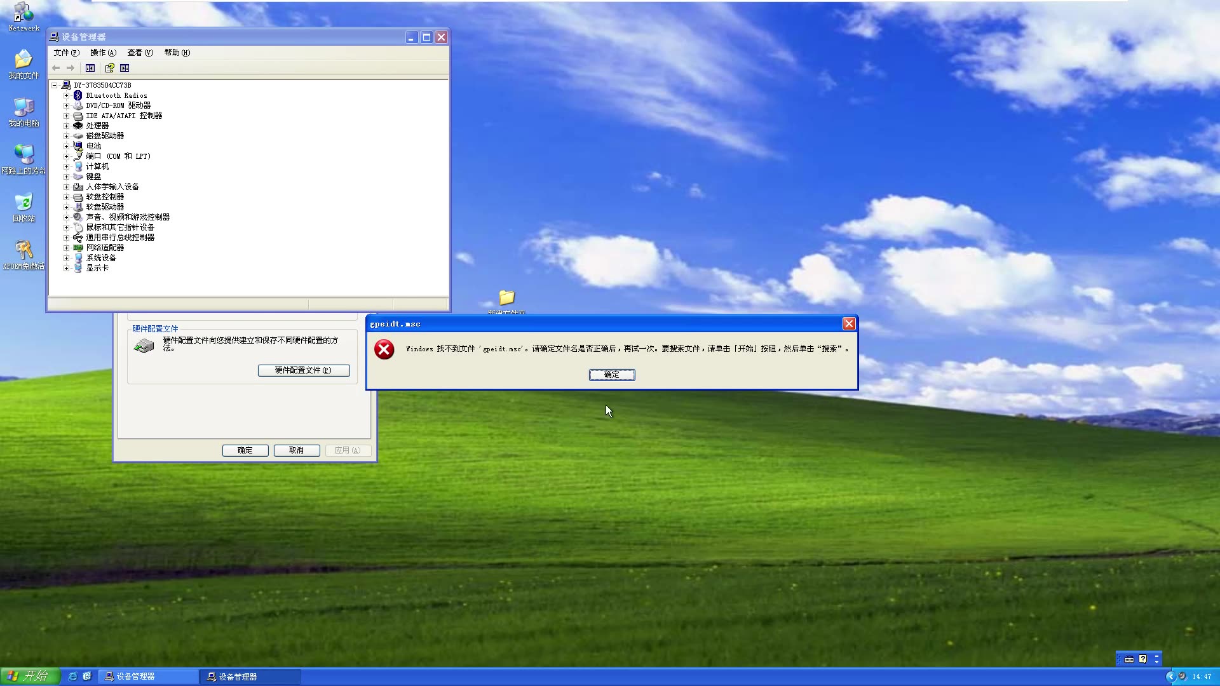Click the Help toolbar icon with question mark

point(109,68)
